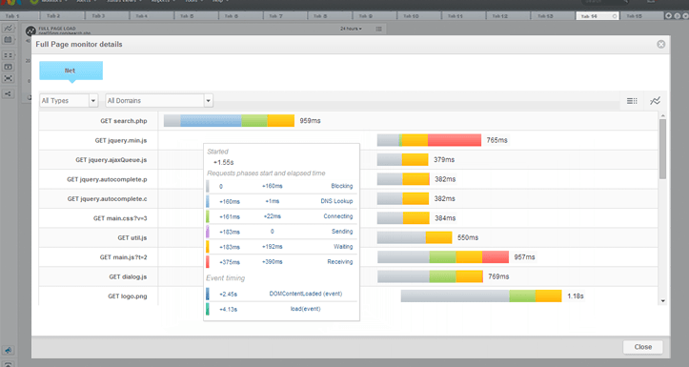689x367 pixels.
Task: Click the calendar icon in left sidebar
Action: coord(8,40)
